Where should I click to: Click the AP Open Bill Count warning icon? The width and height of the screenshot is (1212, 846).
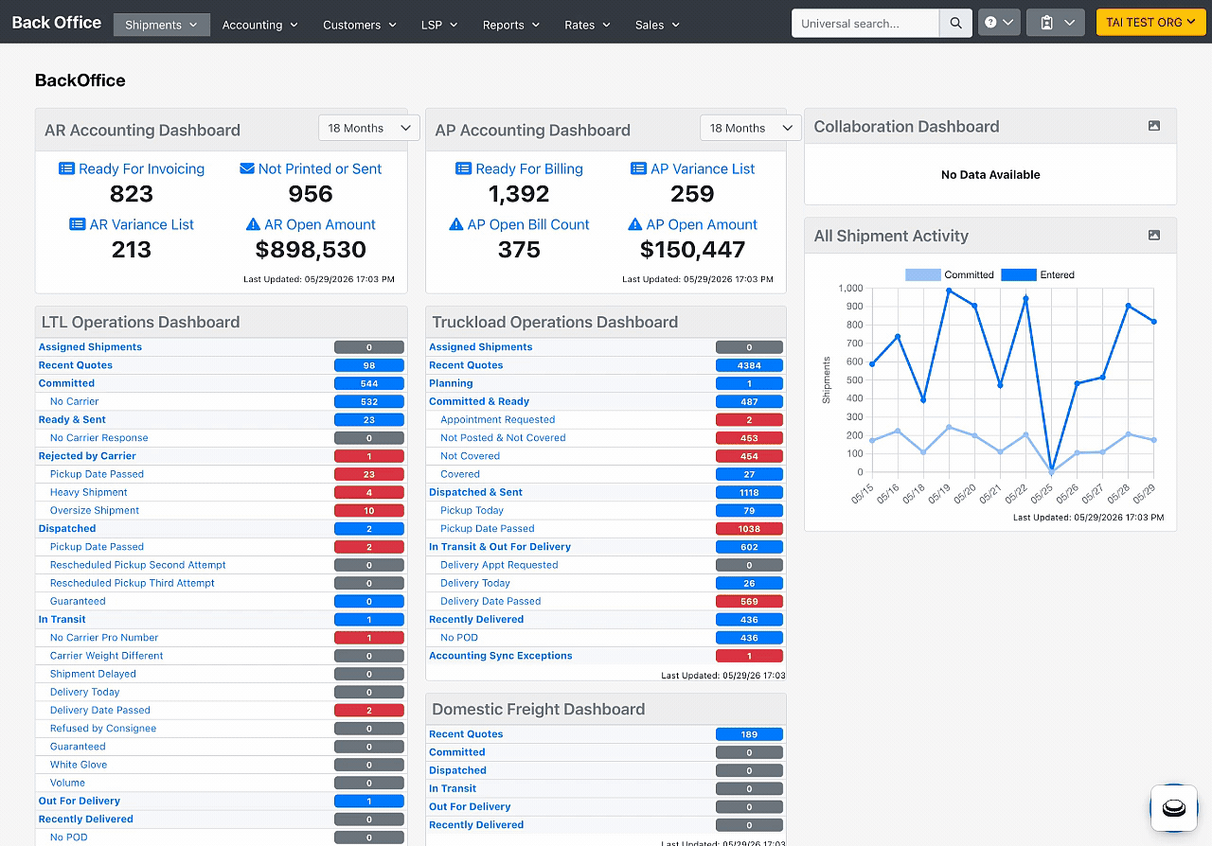(455, 224)
